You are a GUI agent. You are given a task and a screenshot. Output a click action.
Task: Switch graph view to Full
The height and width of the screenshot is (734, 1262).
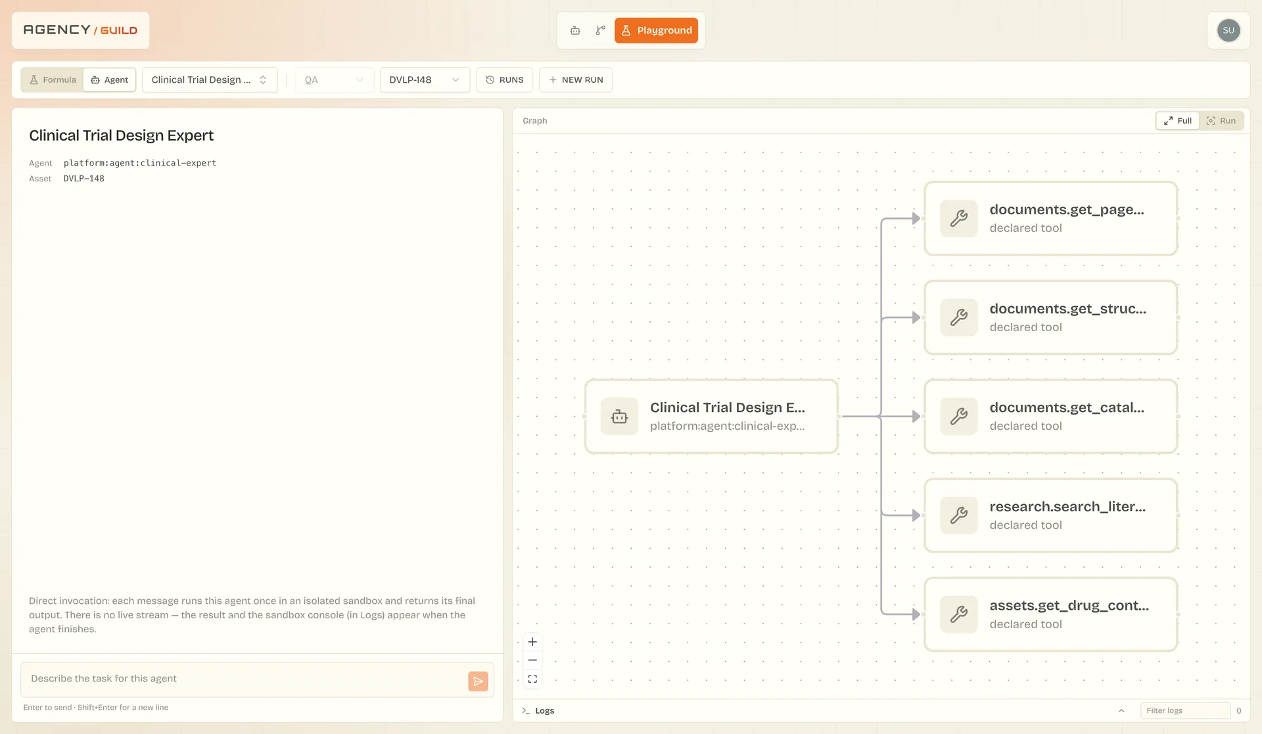(1178, 121)
